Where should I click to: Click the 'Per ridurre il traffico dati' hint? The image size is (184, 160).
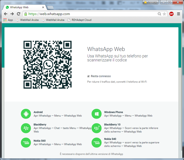tap(117, 82)
